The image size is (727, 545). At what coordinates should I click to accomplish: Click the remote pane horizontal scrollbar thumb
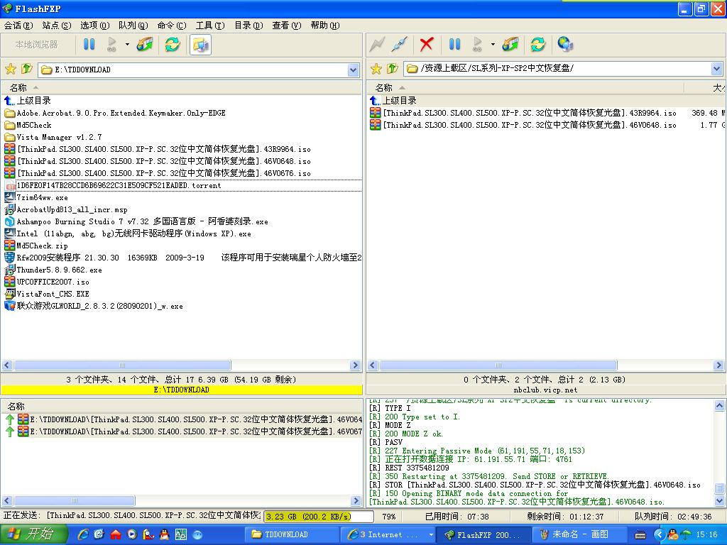point(498,365)
